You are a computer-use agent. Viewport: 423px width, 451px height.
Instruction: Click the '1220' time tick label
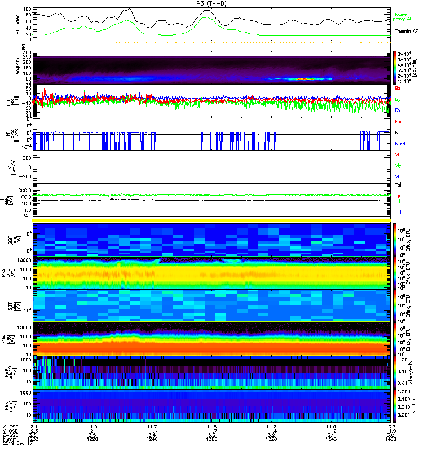point(92,439)
